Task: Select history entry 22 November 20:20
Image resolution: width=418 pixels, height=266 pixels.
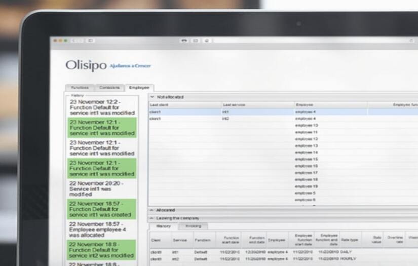Action: (102, 188)
